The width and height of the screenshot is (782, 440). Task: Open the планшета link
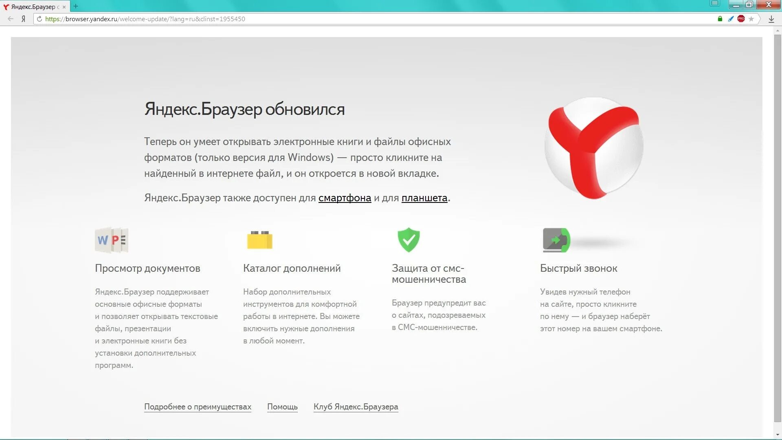(x=424, y=198)
